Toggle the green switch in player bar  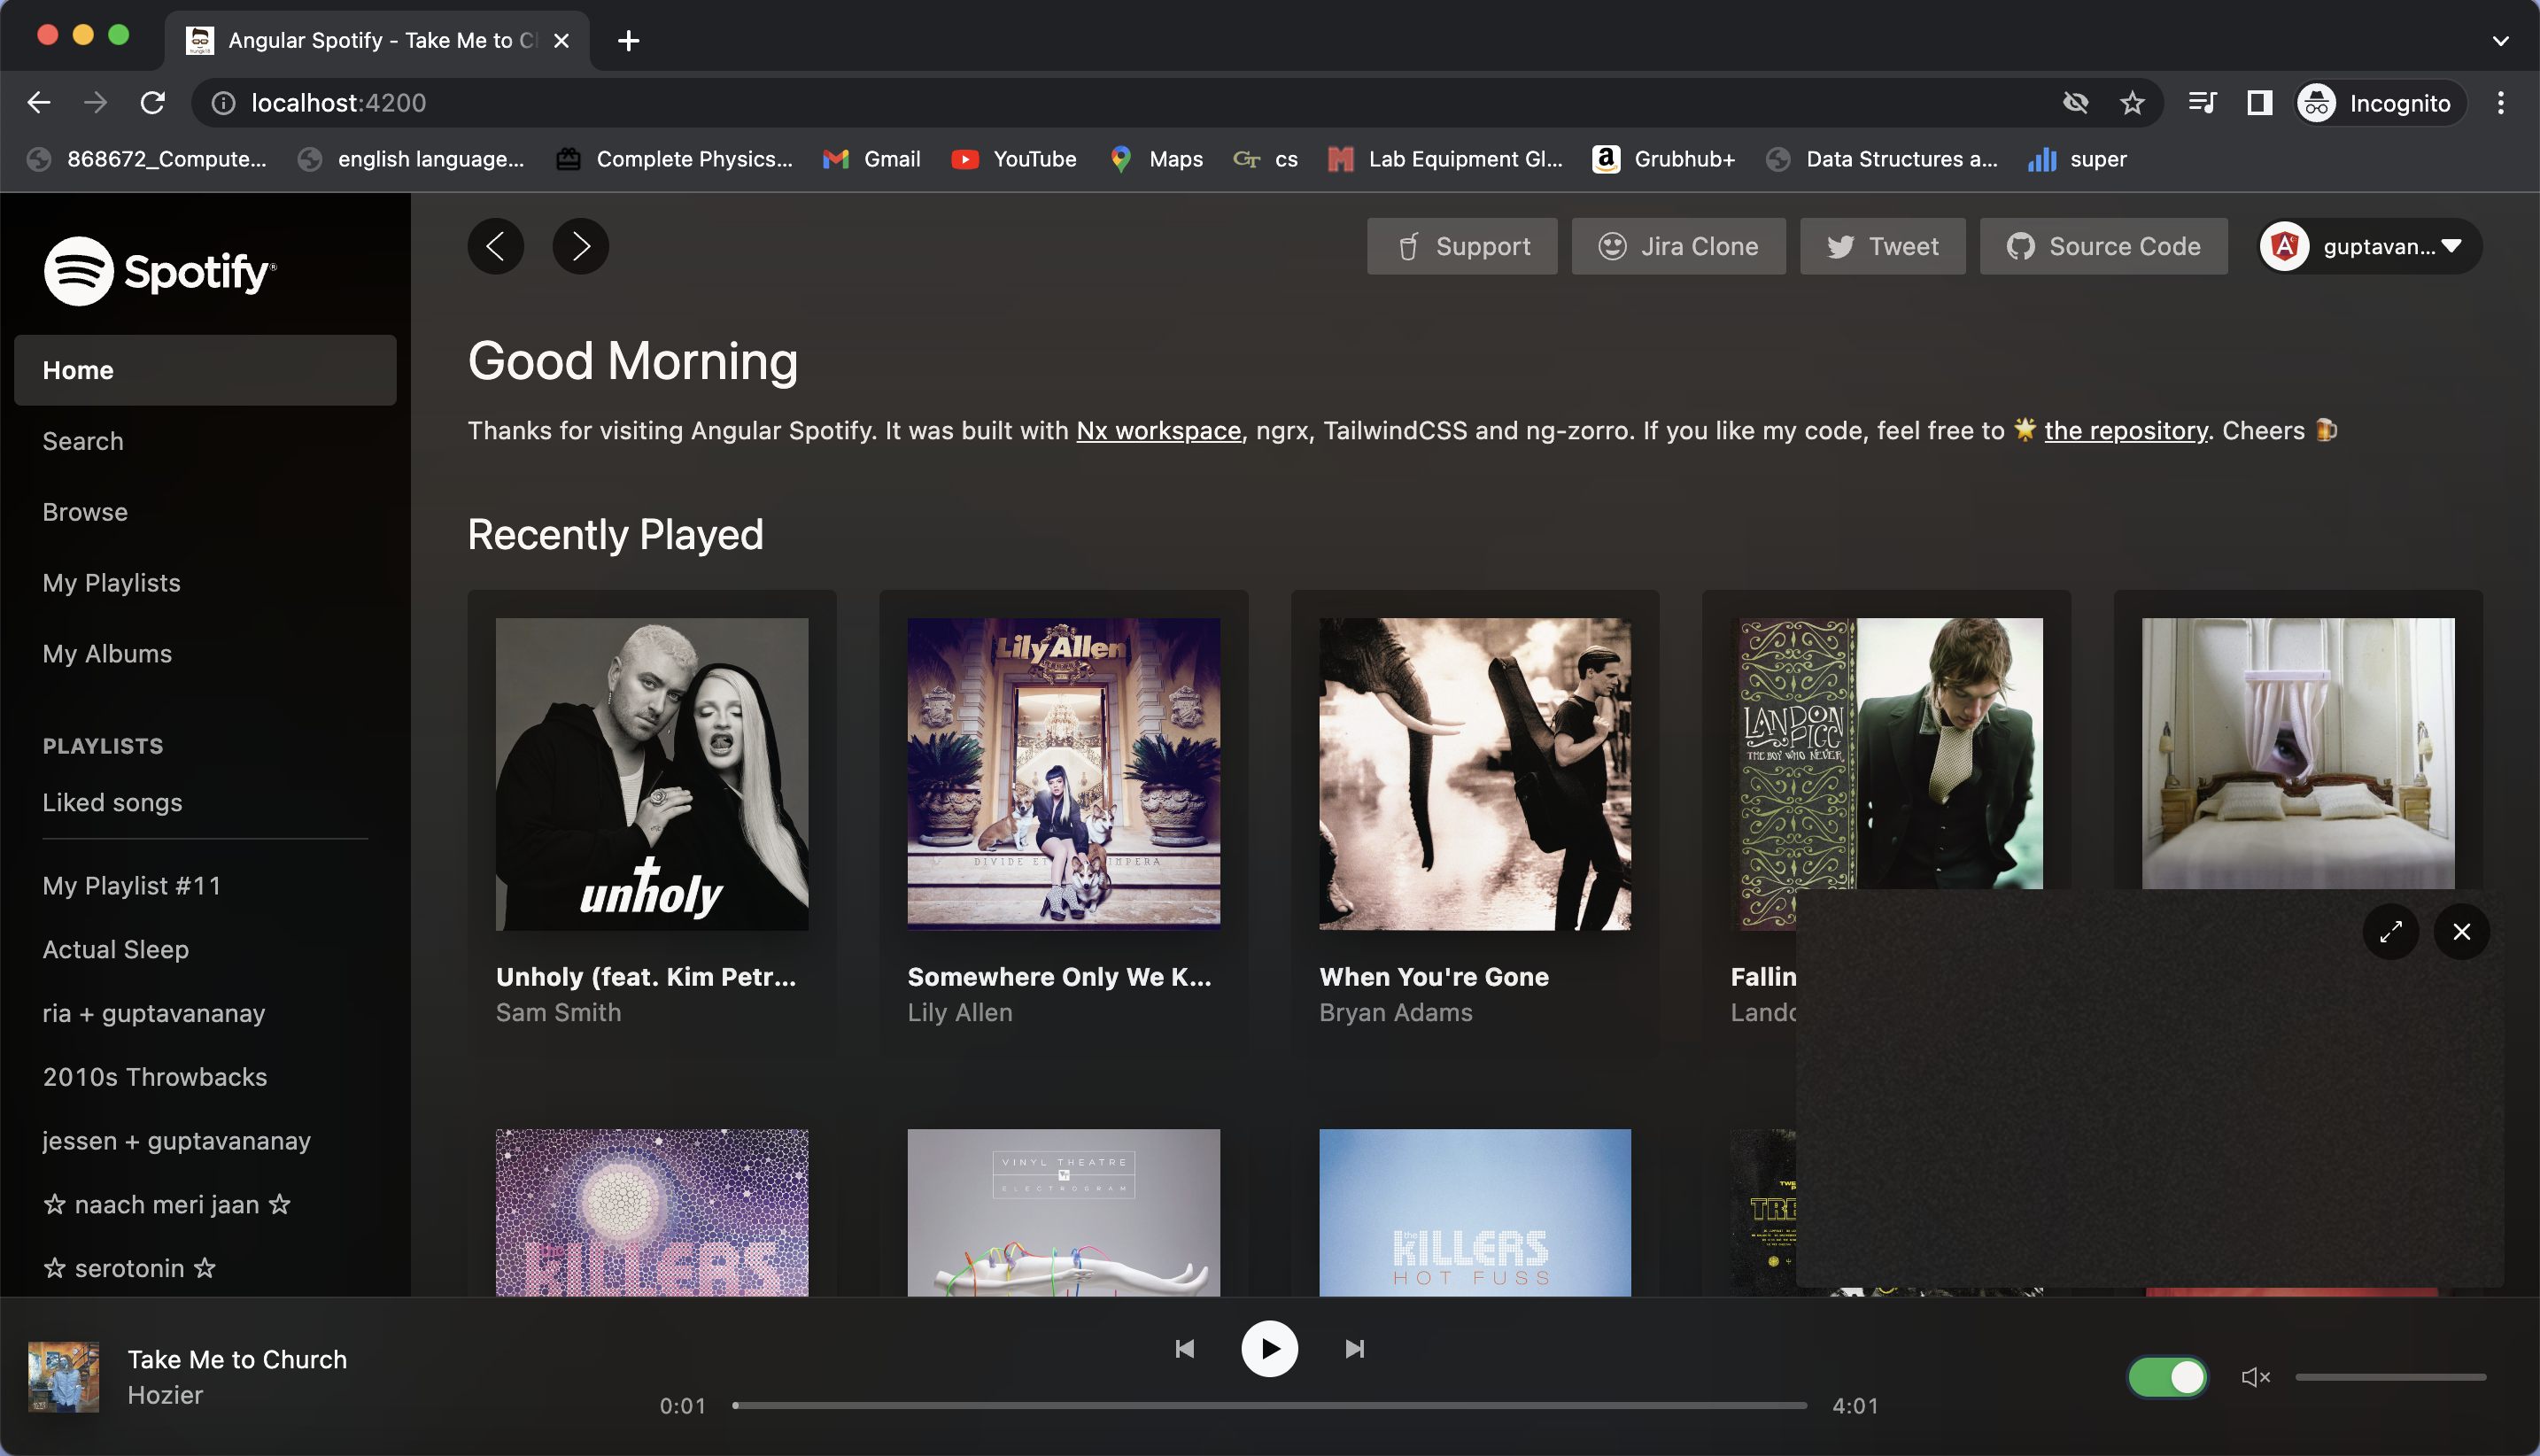tap(2167, 1377)
